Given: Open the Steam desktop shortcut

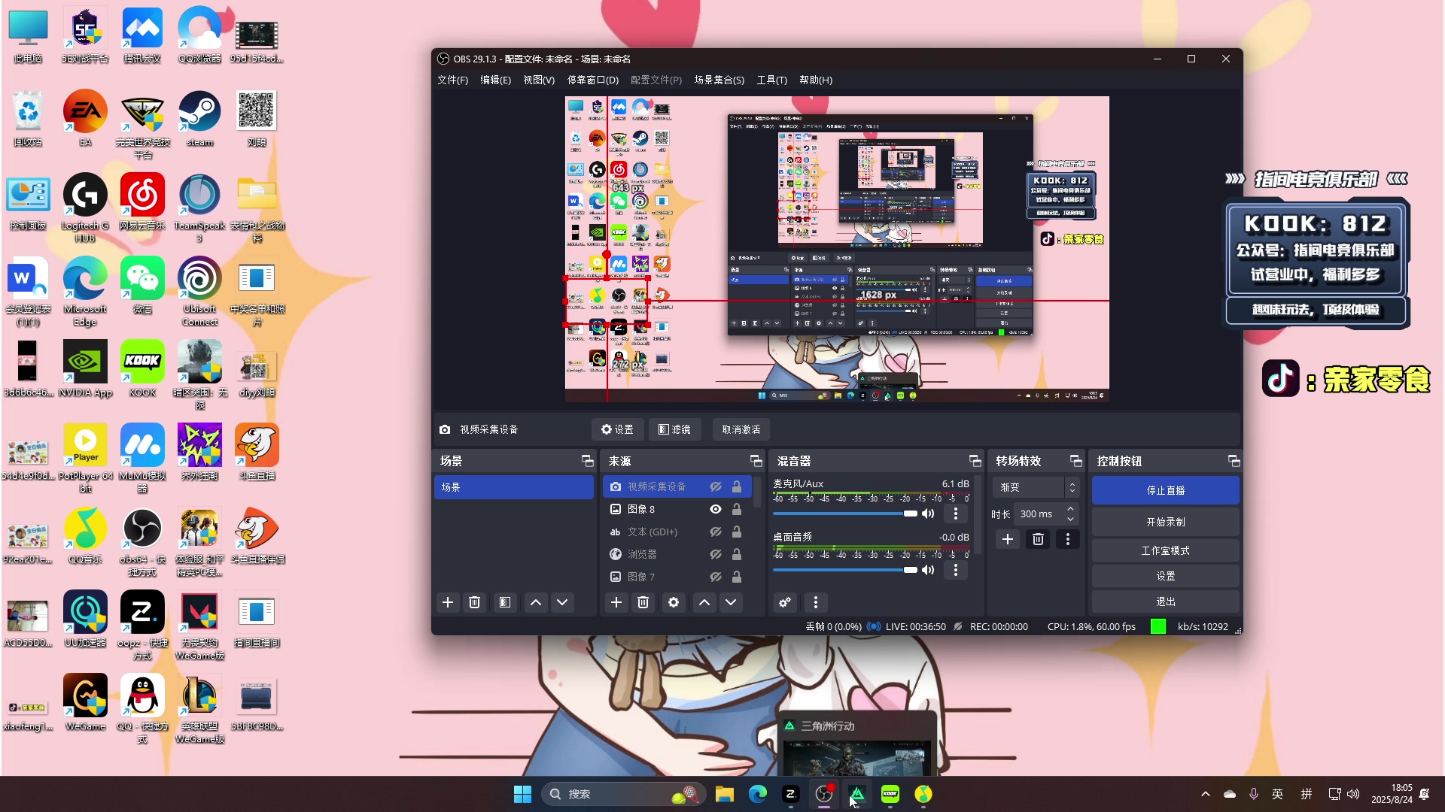Looking at the screenshot, I should coord(199,118).
